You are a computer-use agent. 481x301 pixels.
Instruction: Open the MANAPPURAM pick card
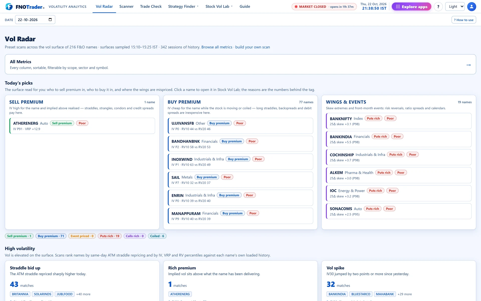coord(241,216)
